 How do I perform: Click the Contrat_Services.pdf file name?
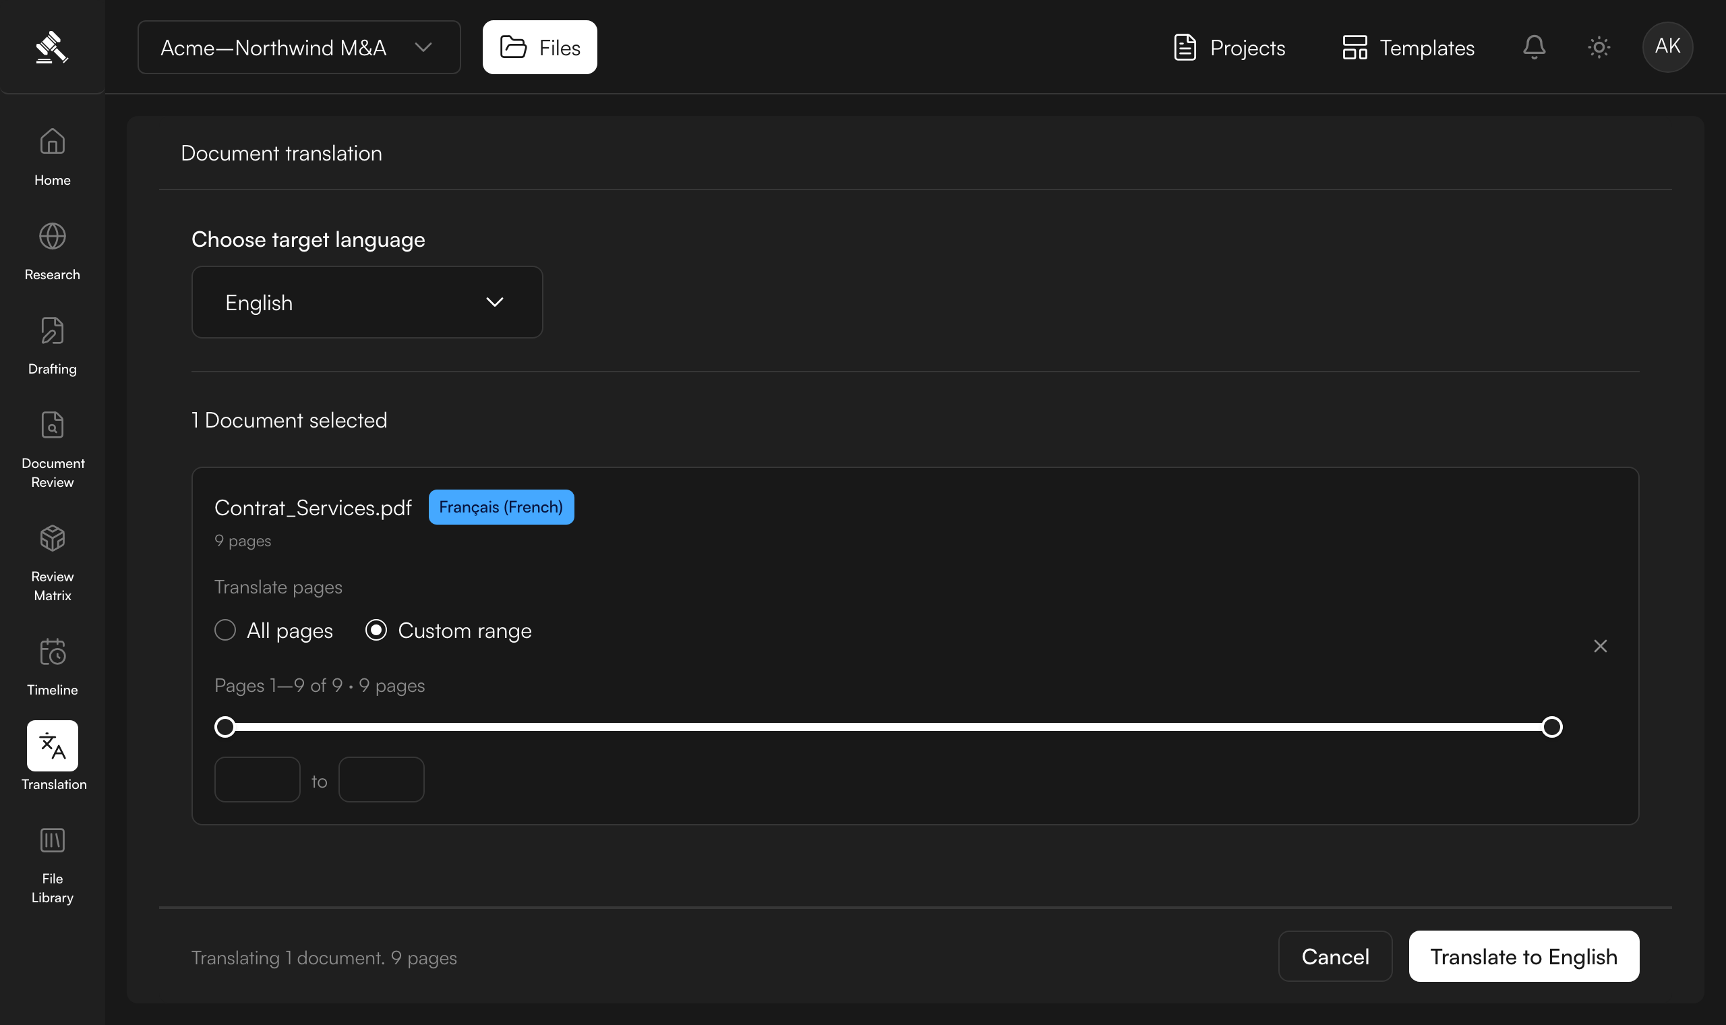pos(313,508)
